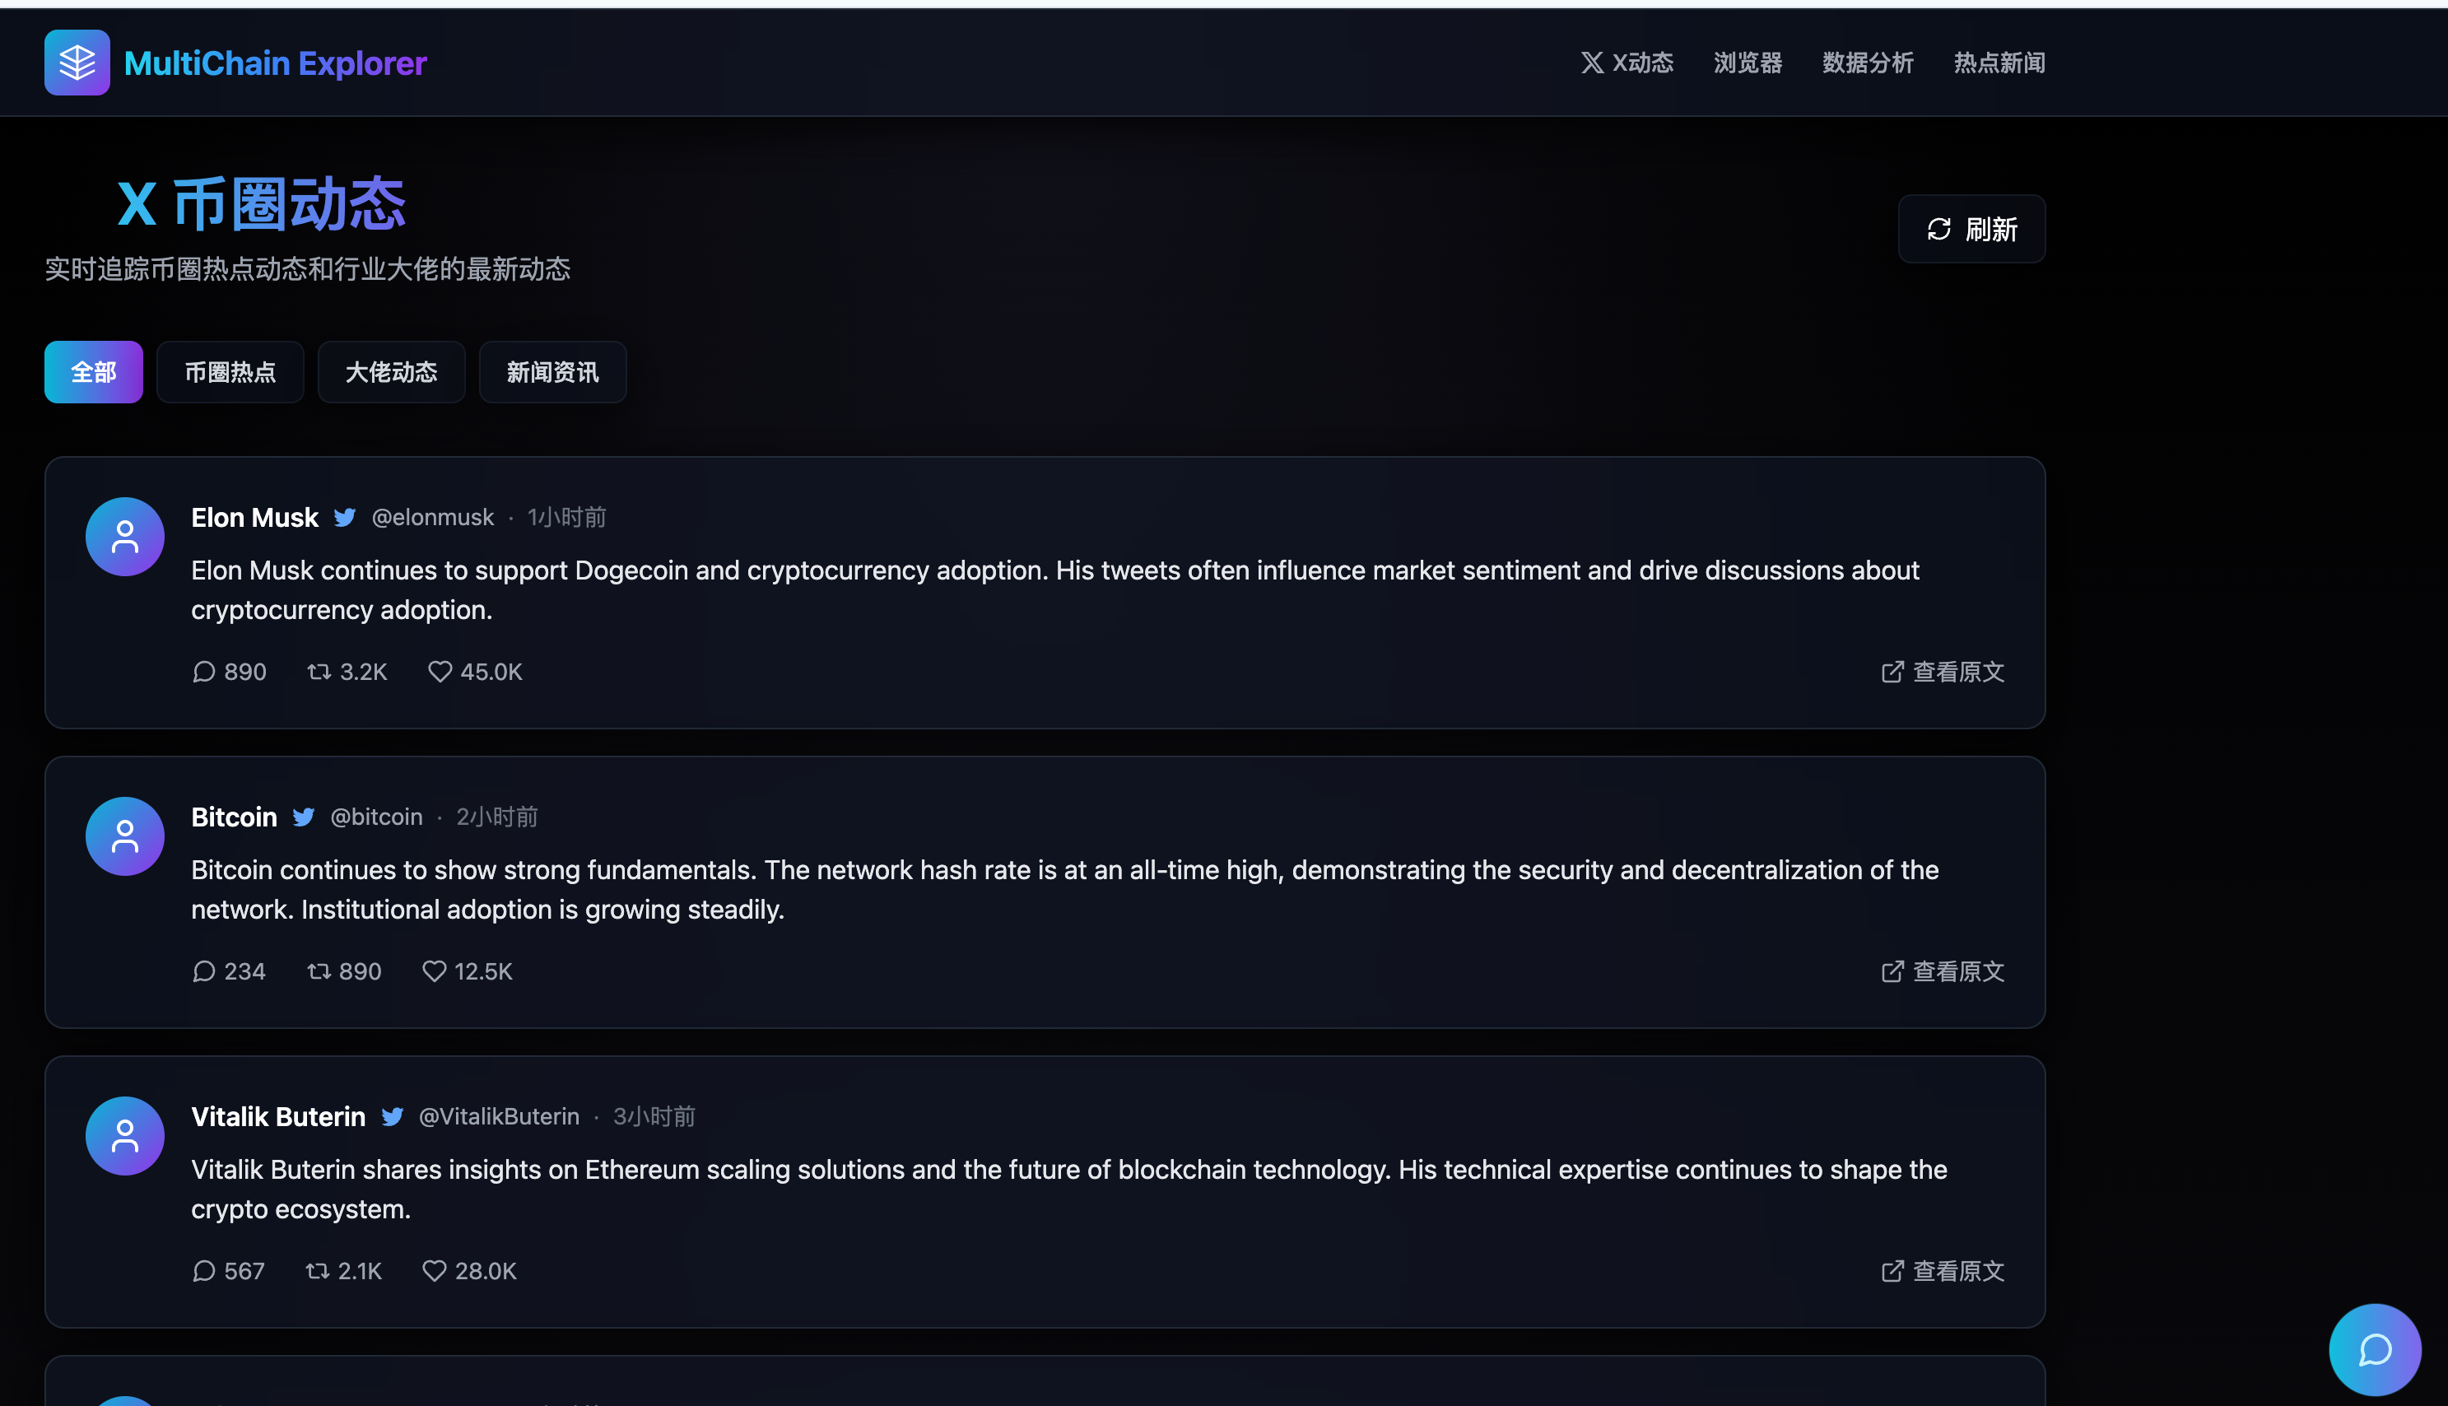This screenshot has width=2448, height=1406.
Task: Click the retweet icon on Elon Musk's post
Action: [x=319, y=672]
